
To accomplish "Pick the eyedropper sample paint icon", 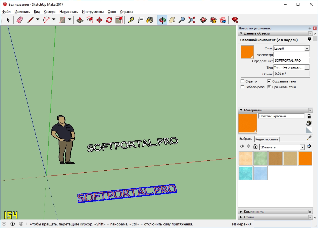I will [309, 138].
